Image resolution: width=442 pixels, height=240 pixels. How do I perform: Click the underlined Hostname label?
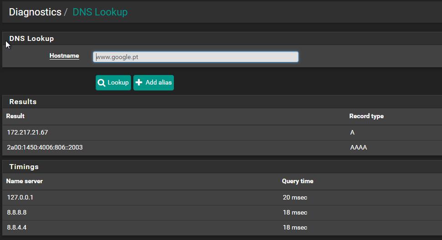point(64,56)
